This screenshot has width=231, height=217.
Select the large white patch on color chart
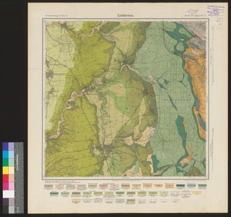(x=9, y=194)
